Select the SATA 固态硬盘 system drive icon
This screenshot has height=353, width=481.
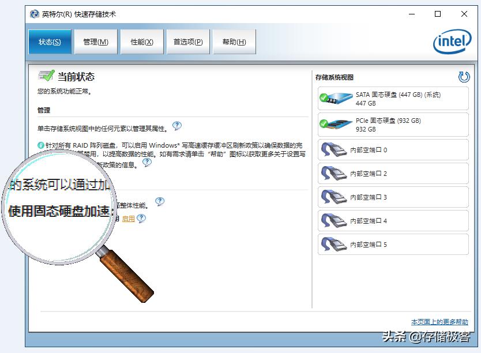336,99
